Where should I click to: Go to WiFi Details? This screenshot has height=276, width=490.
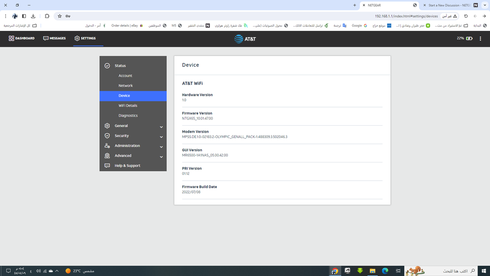pyautogui.click(x=128, y=106)
